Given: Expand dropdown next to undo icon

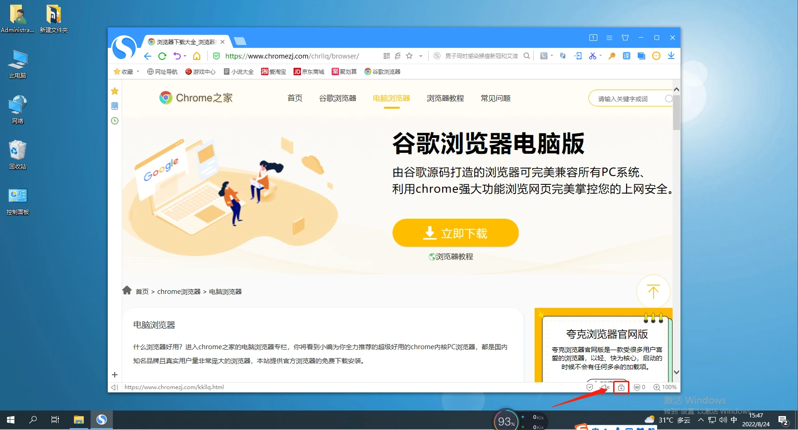Looking at the screenshot, I should tap(185, 56).
